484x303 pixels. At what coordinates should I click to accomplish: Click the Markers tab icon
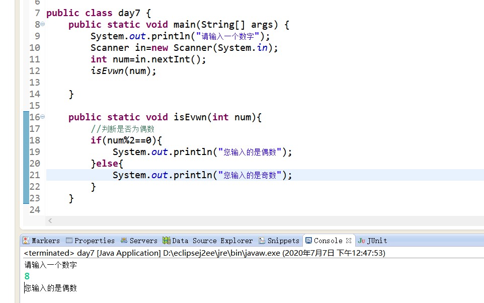point(26,241)
